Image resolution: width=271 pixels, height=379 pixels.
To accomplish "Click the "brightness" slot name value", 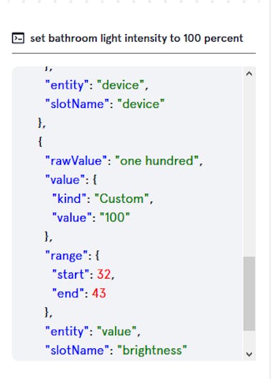I will [x=152, y=350].
